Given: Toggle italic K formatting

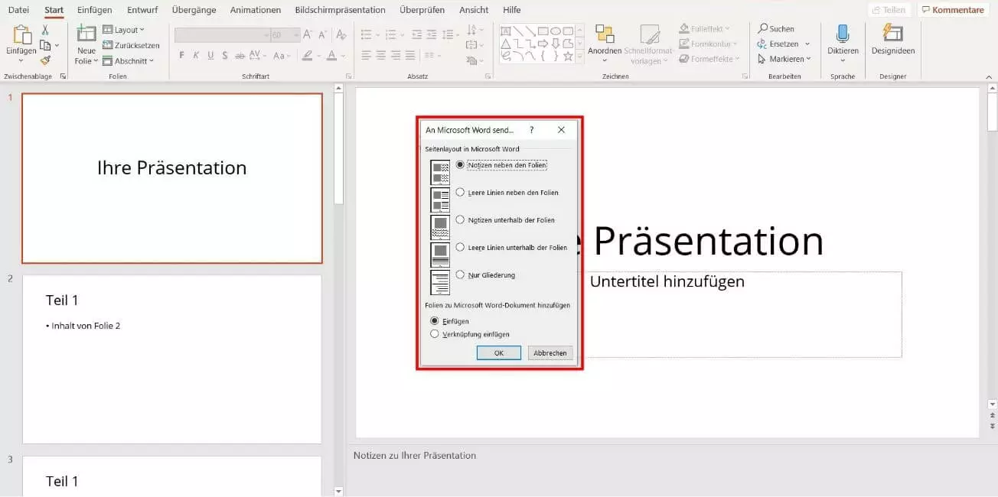Looking at the screenshot, I should (x=196, y=56).
